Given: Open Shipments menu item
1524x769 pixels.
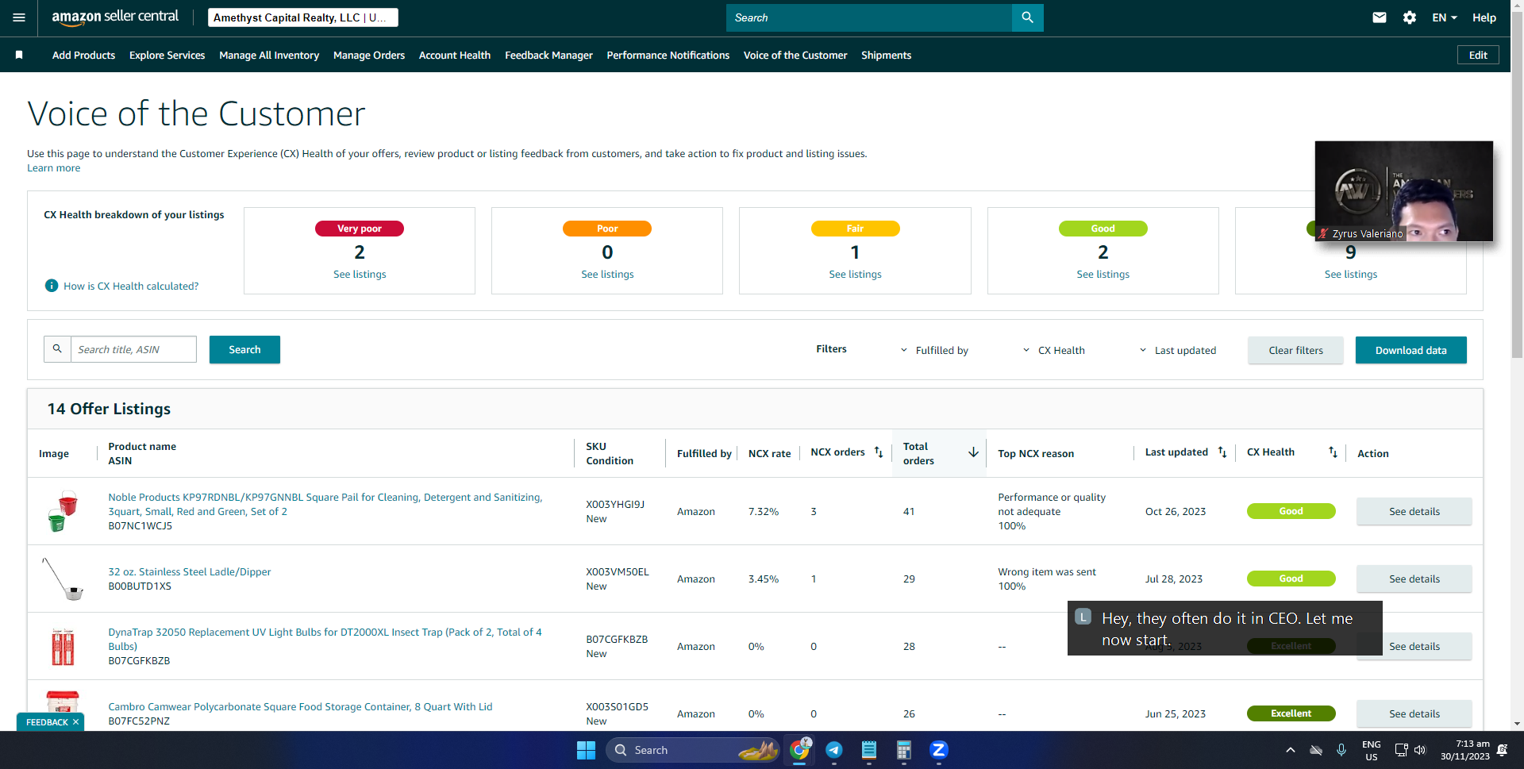Looking at the screenshot, I should pos(886,55).
